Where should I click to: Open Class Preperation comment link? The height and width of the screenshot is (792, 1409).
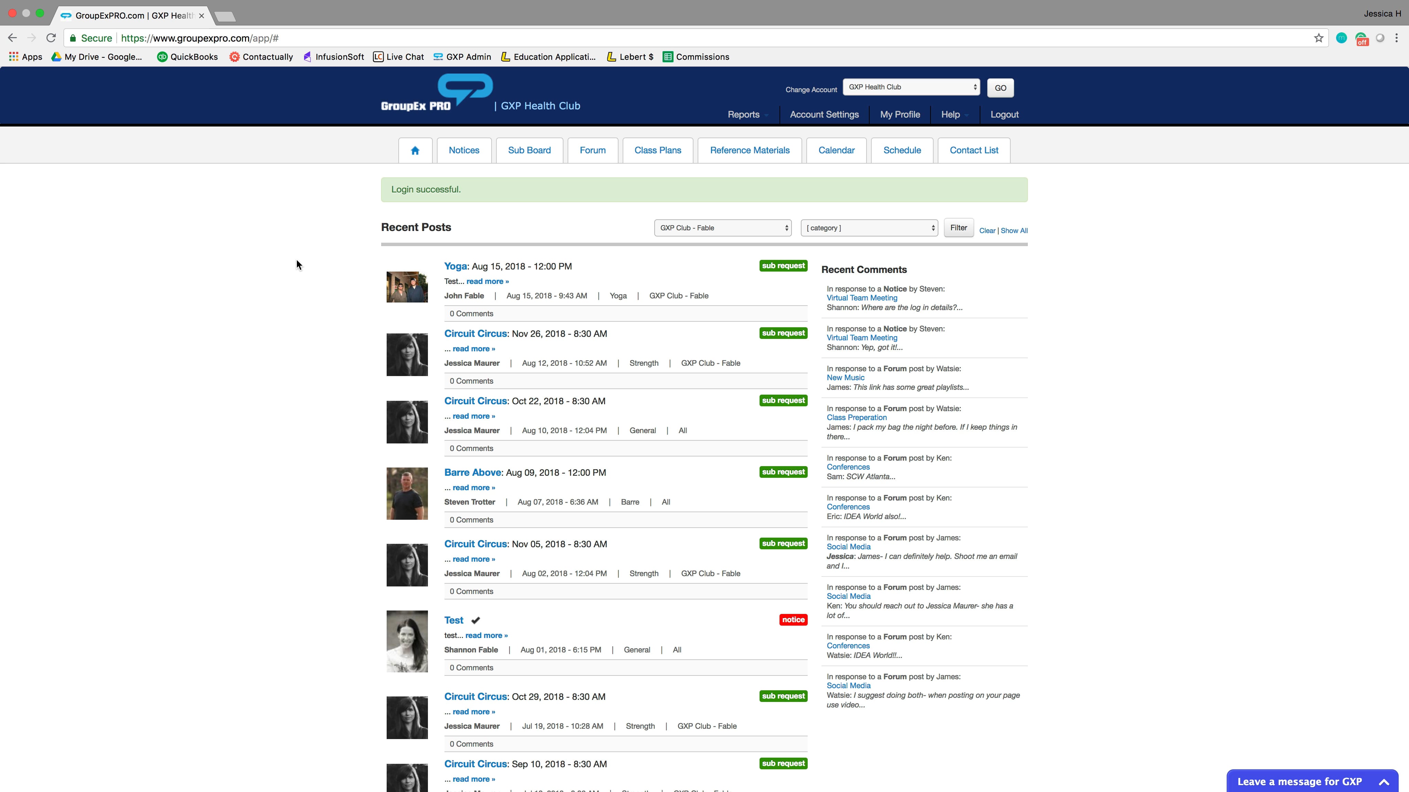tap(857, 418)
